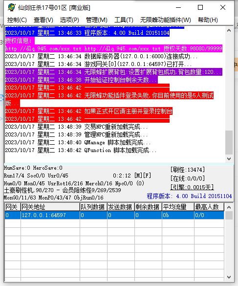Image resolution: width=238 pixels, height=286 pixels.
Task: Click the 游戏网关[0] opened log line
Action: tap(98, 64)
